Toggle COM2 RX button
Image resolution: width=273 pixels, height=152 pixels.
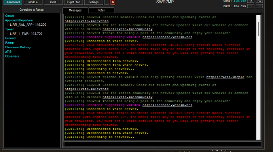pos(259,6)
